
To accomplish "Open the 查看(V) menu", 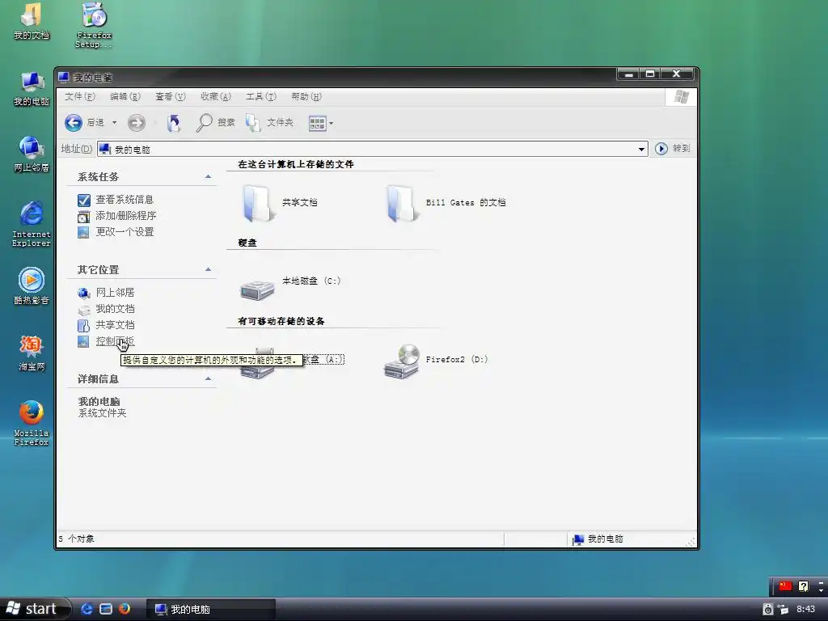I will point(170,96).
